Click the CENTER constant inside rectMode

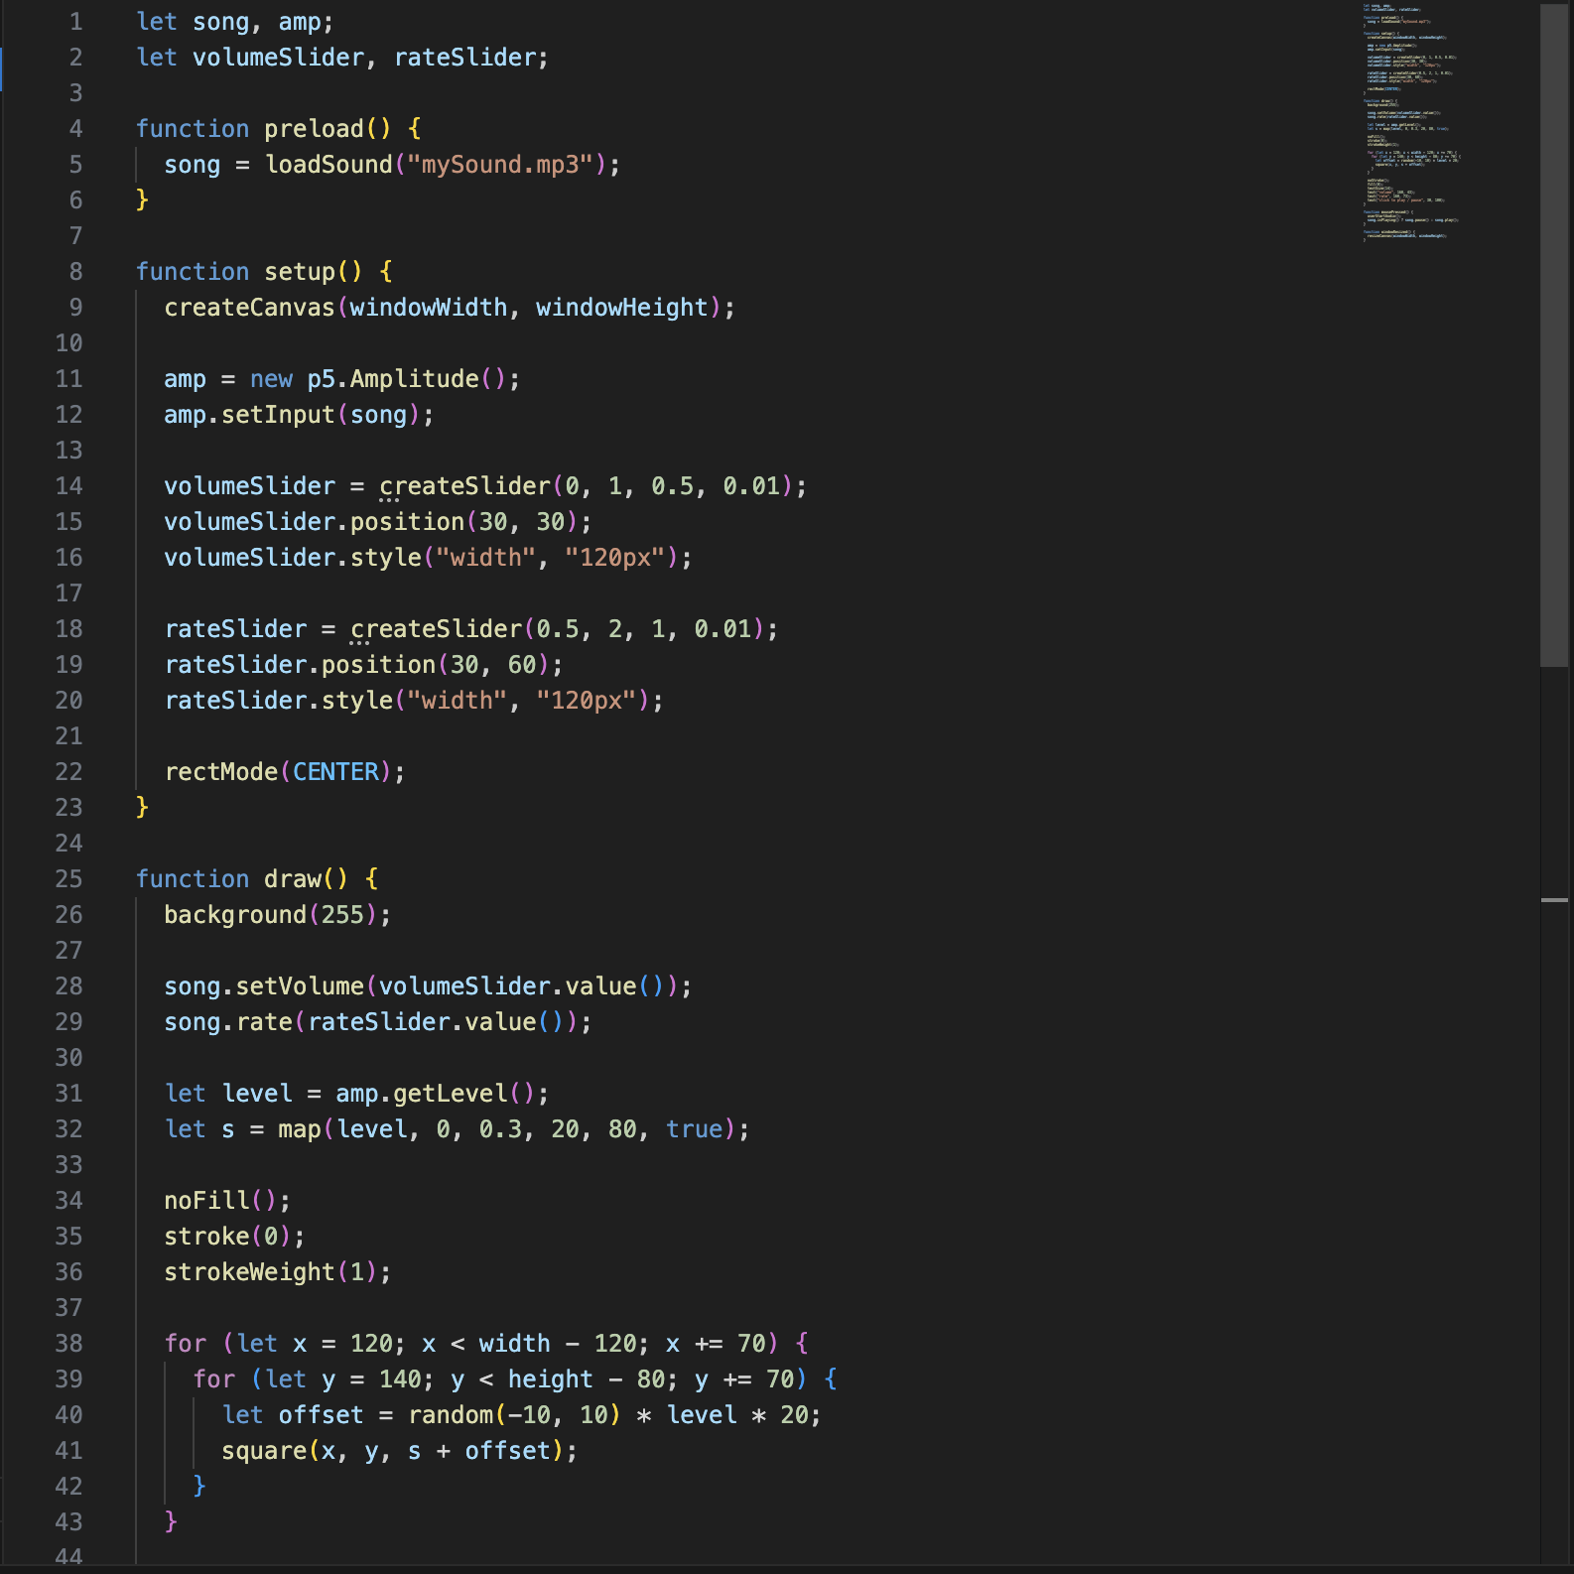335,772
